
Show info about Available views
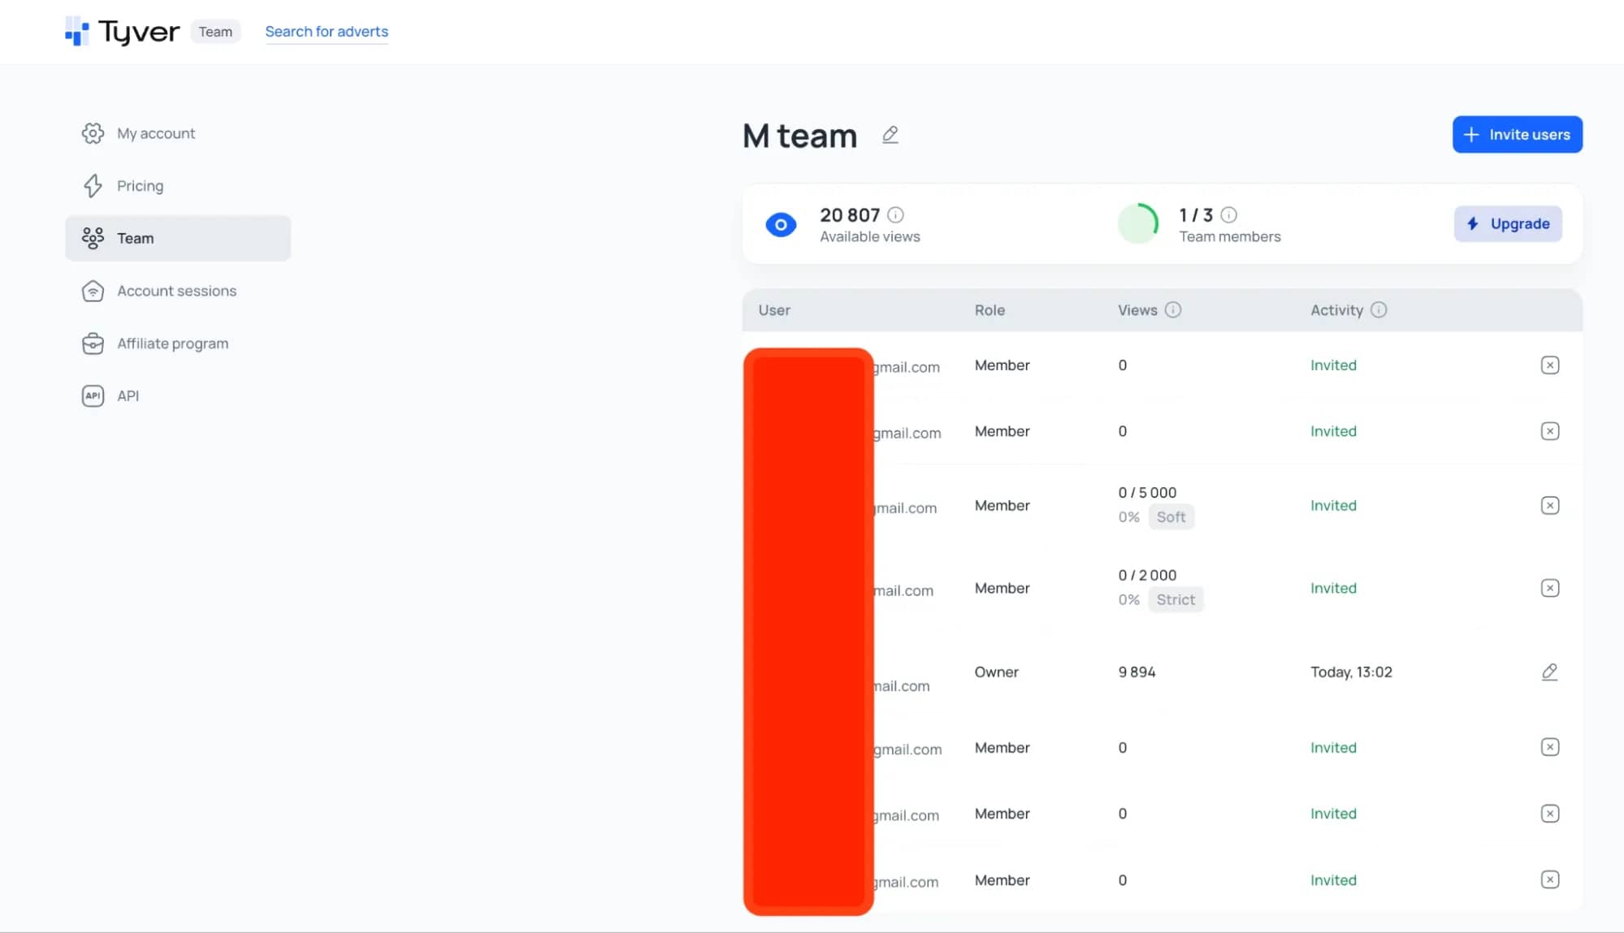pos(895,214)
